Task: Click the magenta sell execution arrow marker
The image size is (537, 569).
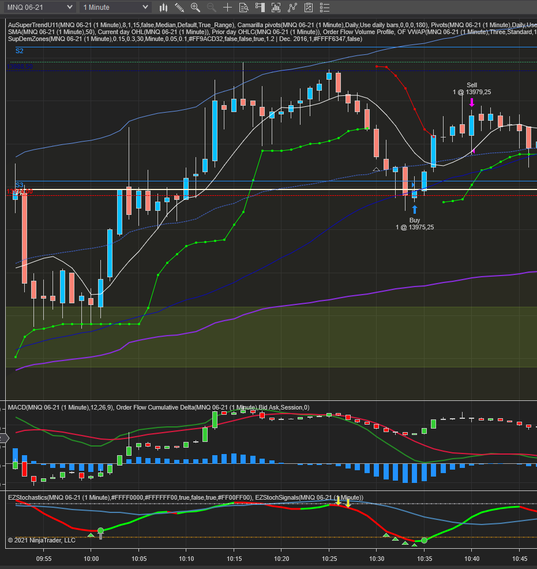Action: pyautogui.click(x=472, y=102)
